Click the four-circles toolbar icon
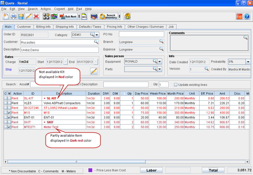Screen dimensions: 253x175 coord(46,16)
